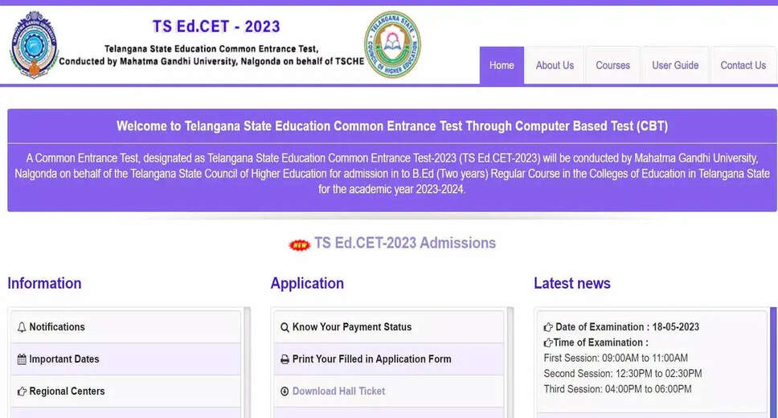This screenshot has width=778, height=418.
Task: Click the Mahatma Gandhi University logo
Action: (34, 44)
